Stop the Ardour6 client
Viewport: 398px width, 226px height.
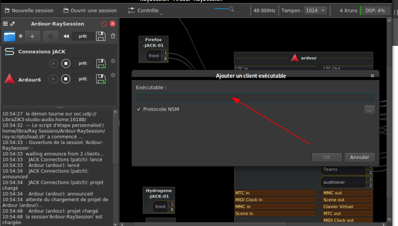click(x=66, y=79)
